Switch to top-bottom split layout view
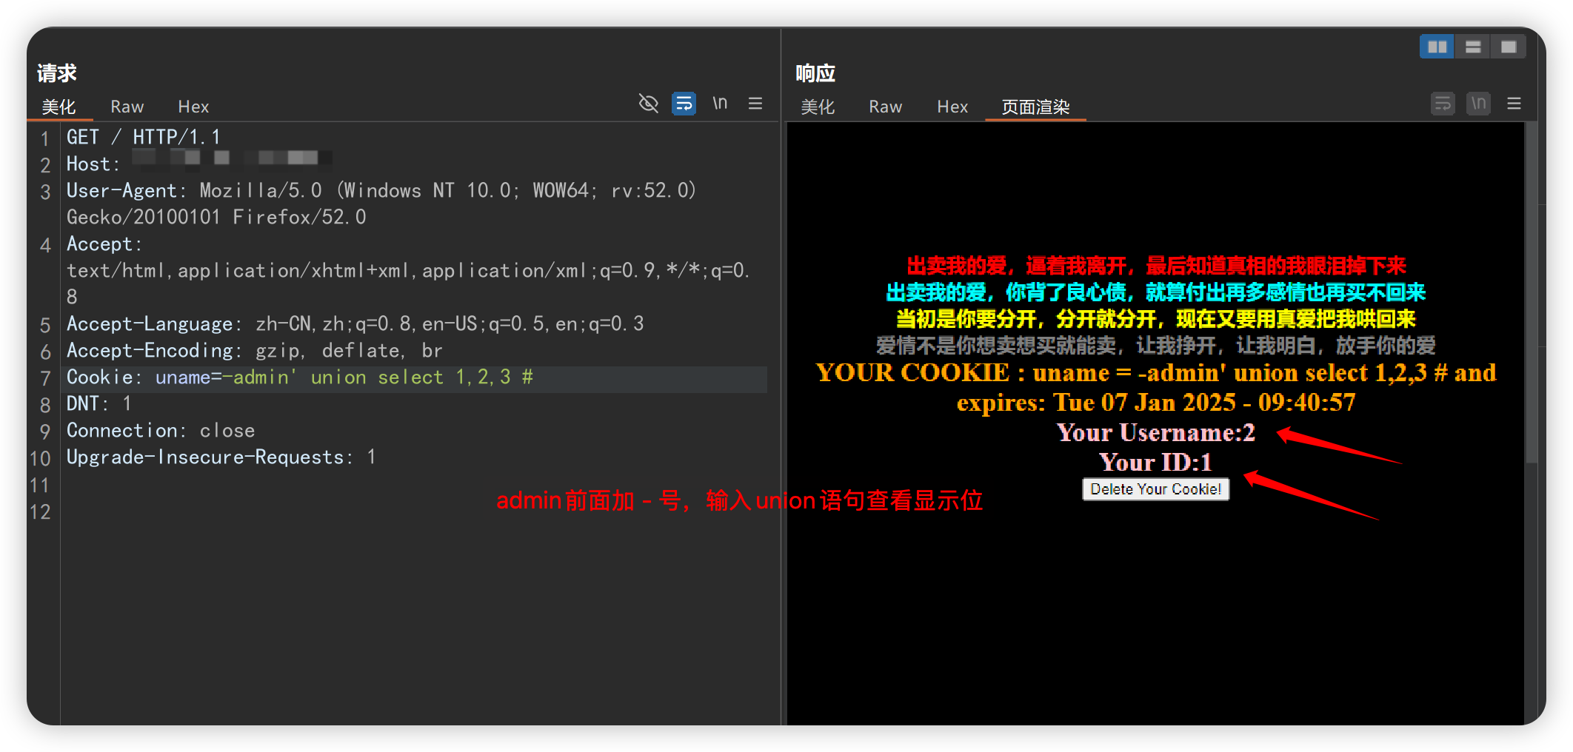This screenshot has height=752, width=1573. click(x=1473, y=47)
